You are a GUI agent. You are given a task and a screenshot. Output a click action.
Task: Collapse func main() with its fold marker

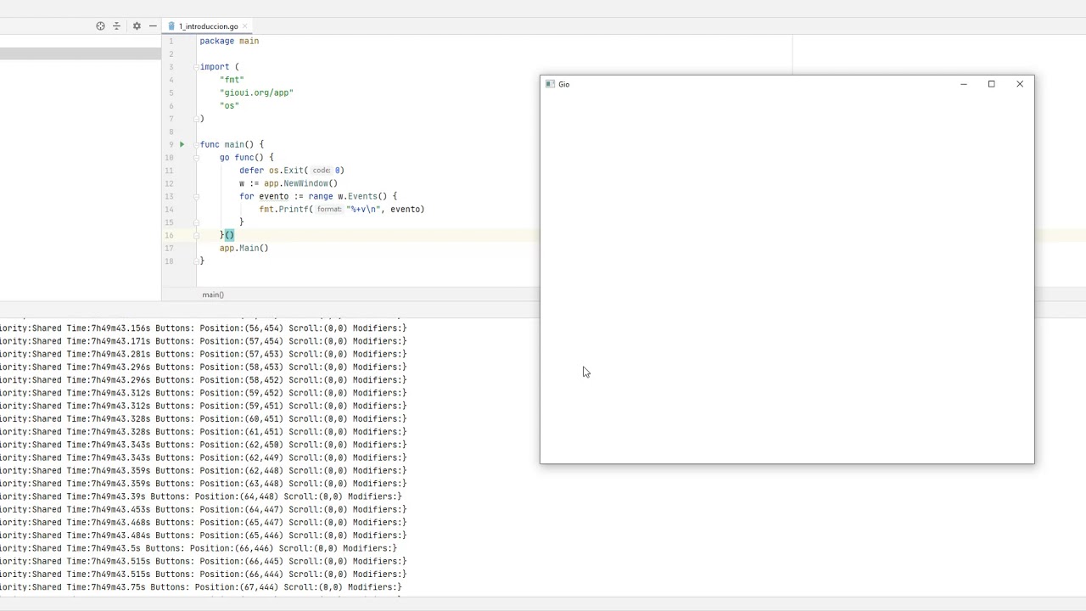click(196, 144)
